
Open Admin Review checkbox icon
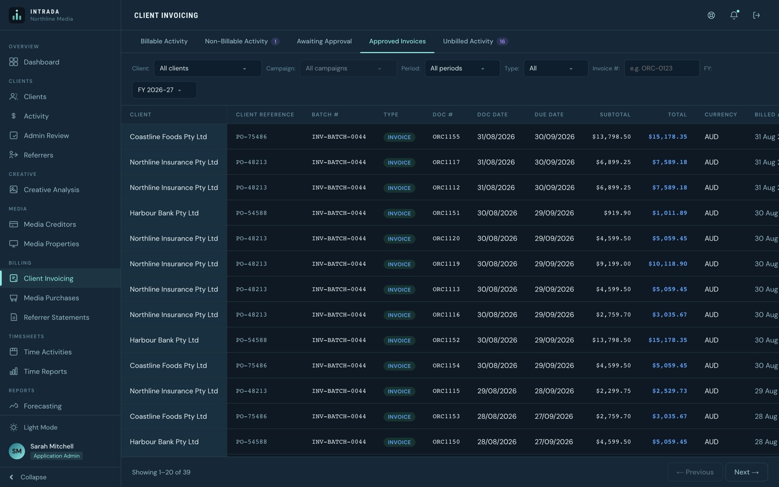(14, 135)
